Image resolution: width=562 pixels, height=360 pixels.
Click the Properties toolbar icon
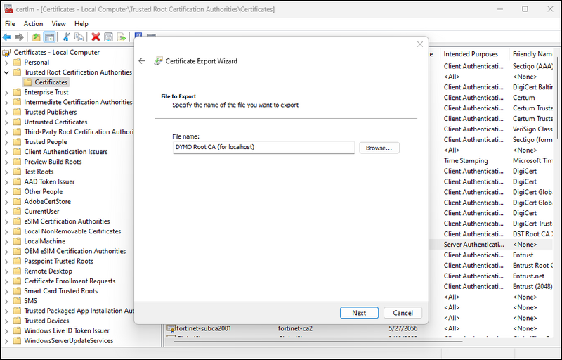pos(108,37)
